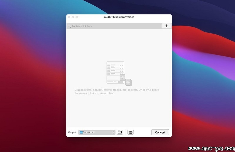Click the magnifier icon in the search bar
The image size is (235, 152).
(x=69, y=26)
